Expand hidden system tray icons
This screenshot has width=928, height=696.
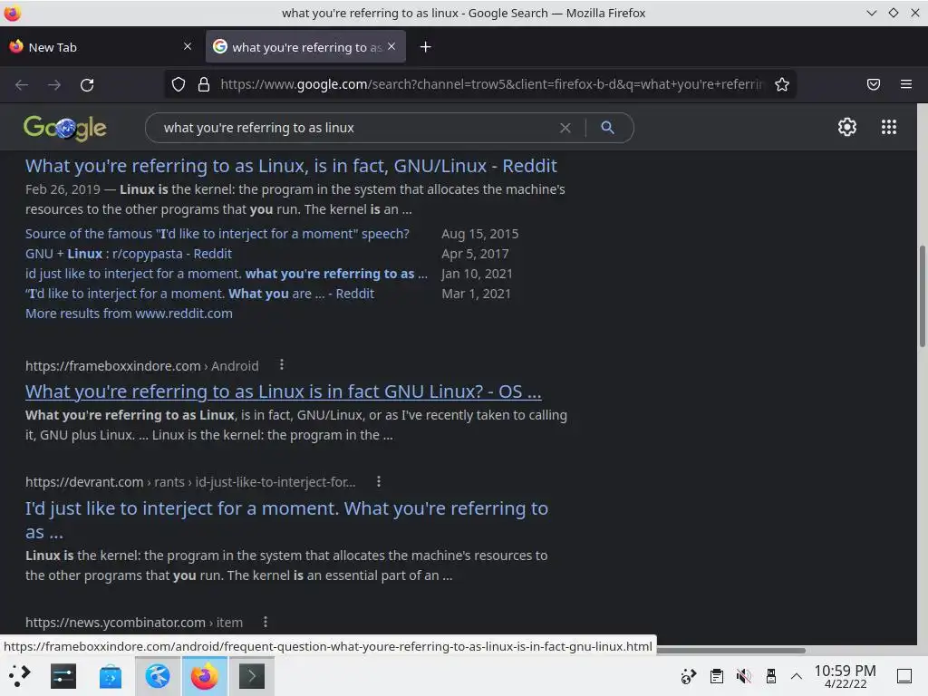797,676
